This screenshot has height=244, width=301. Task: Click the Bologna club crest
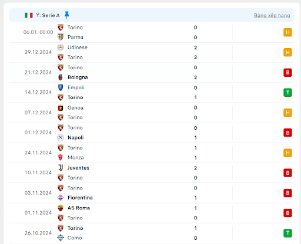point(61,77)
